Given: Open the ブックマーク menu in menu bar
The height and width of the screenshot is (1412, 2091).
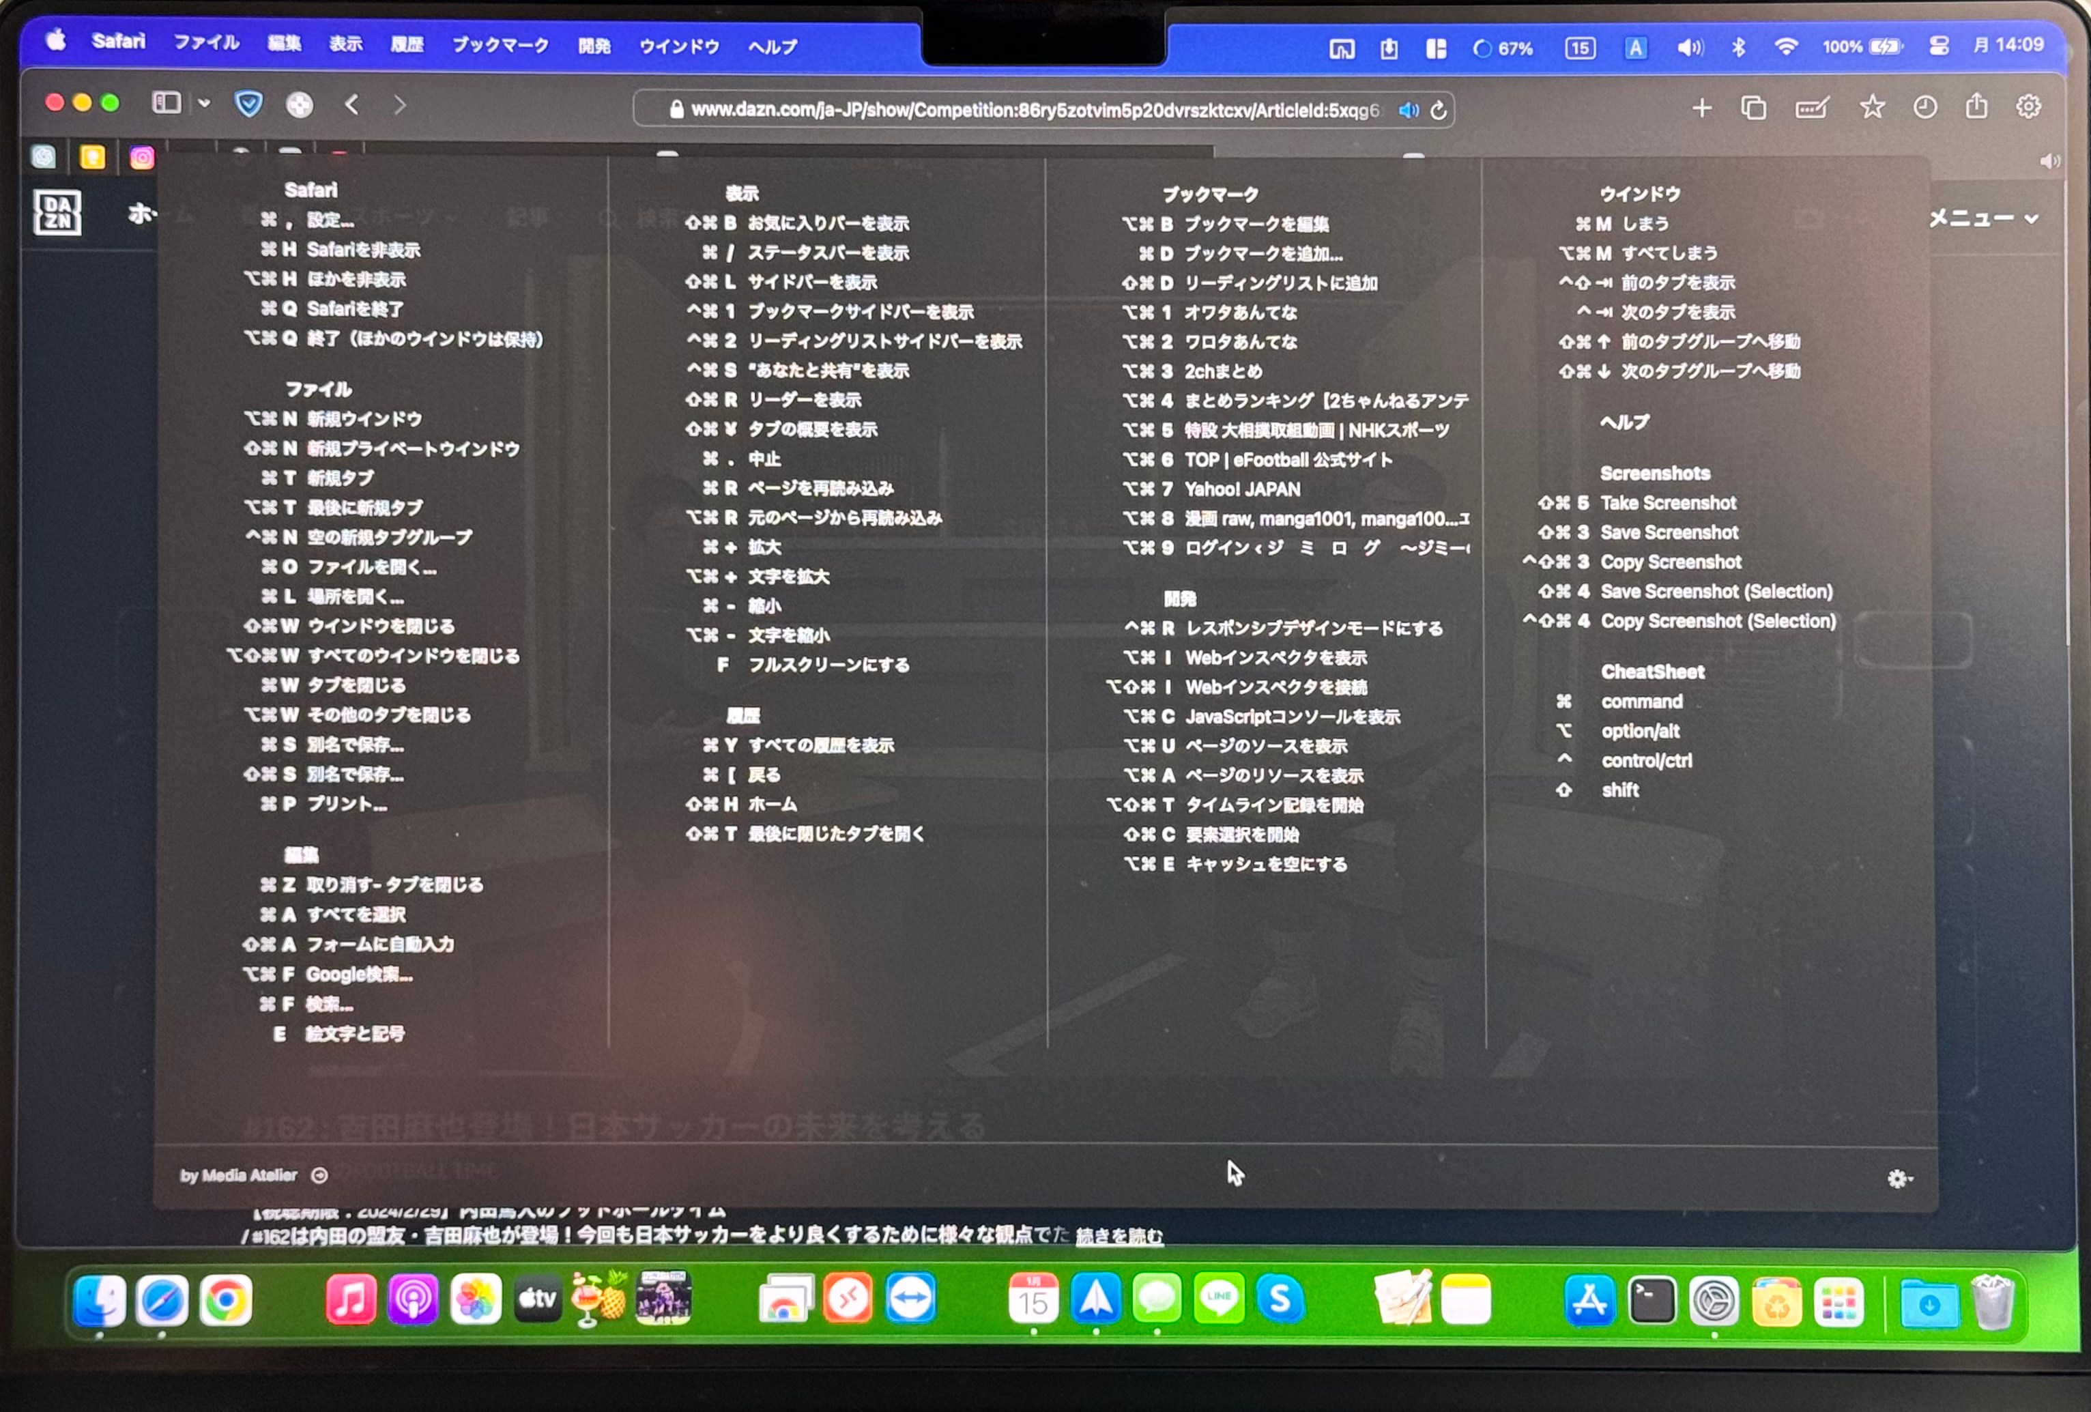Looking at the screenshot, I should [x=500, y=45].
